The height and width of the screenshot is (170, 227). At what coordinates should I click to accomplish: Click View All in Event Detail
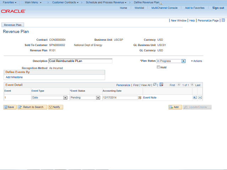(x=146, y=85)
